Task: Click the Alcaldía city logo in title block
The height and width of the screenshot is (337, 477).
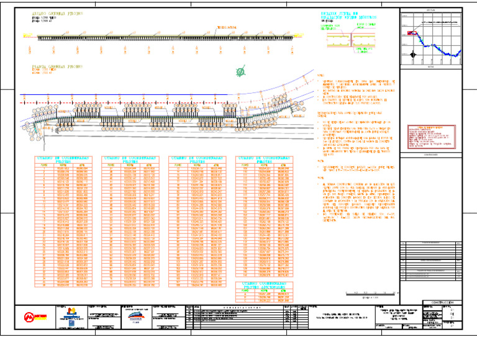Action: (x=72, y=314)
